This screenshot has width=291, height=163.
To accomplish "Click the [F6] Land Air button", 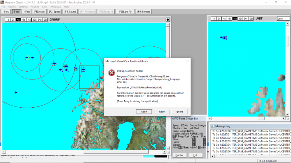I will coord(125,12).
